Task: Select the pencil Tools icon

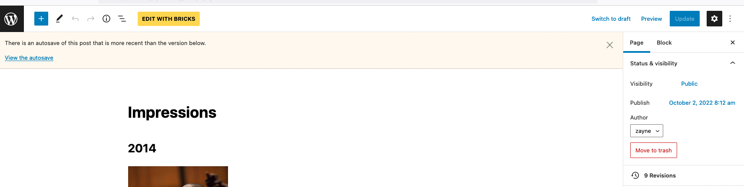Action: coord(60,19)
